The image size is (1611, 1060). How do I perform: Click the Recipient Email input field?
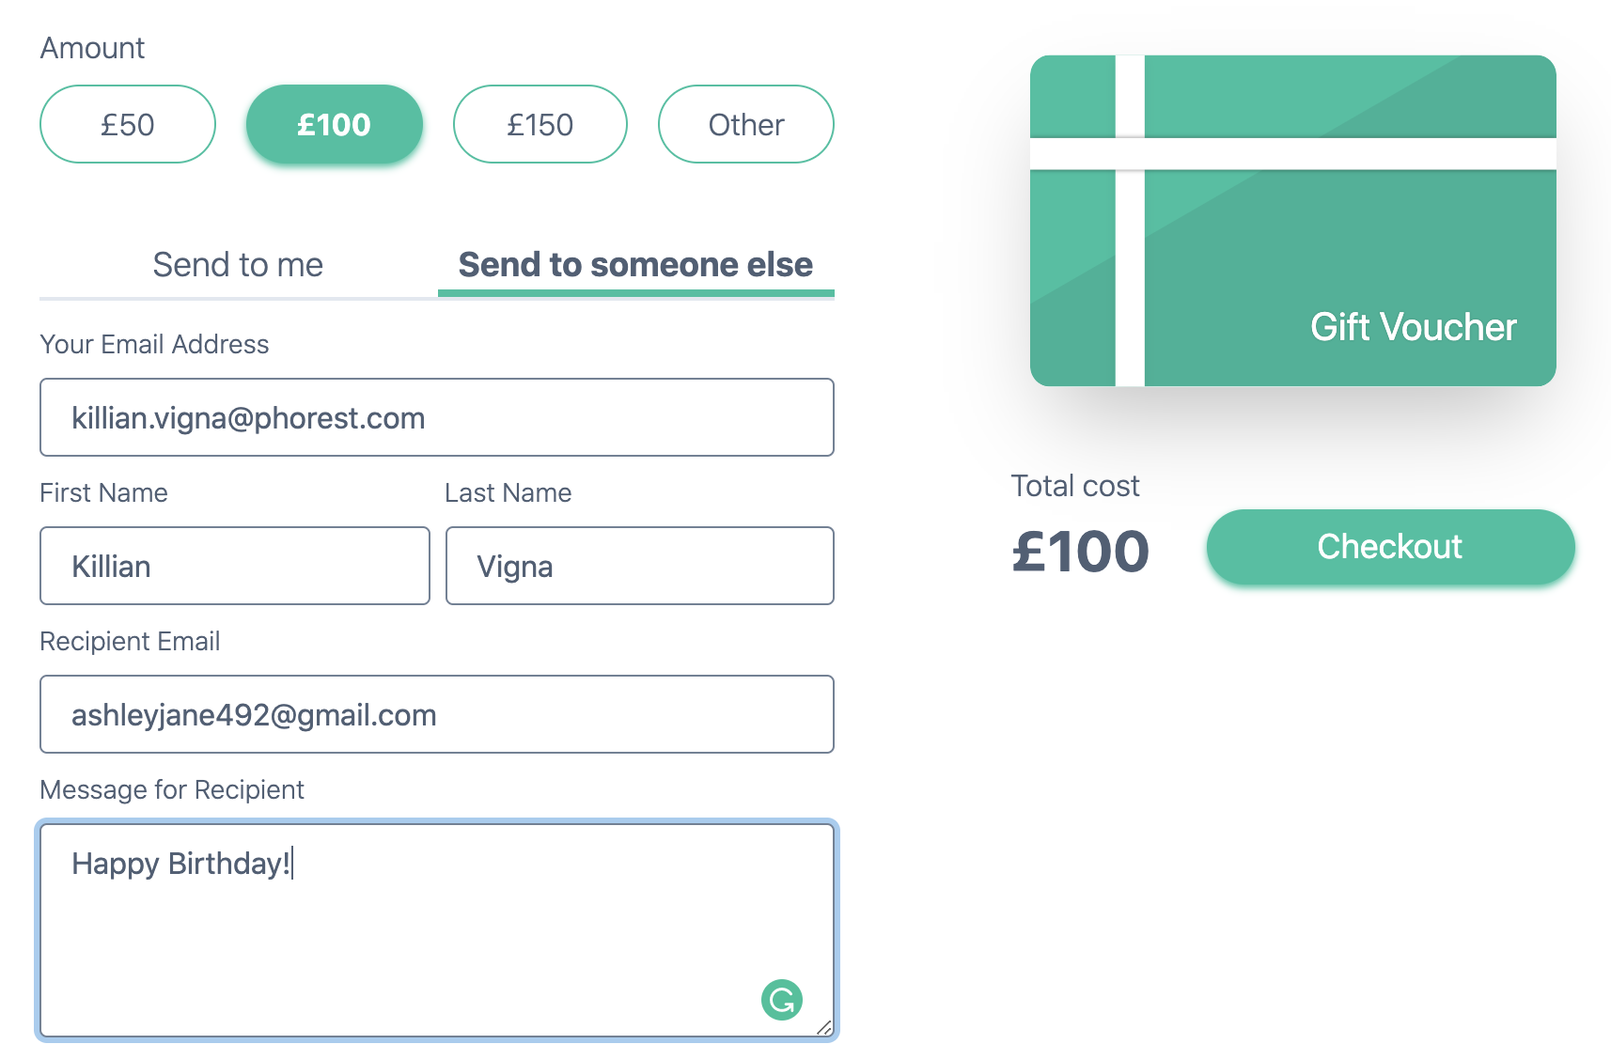click(437, 714)
